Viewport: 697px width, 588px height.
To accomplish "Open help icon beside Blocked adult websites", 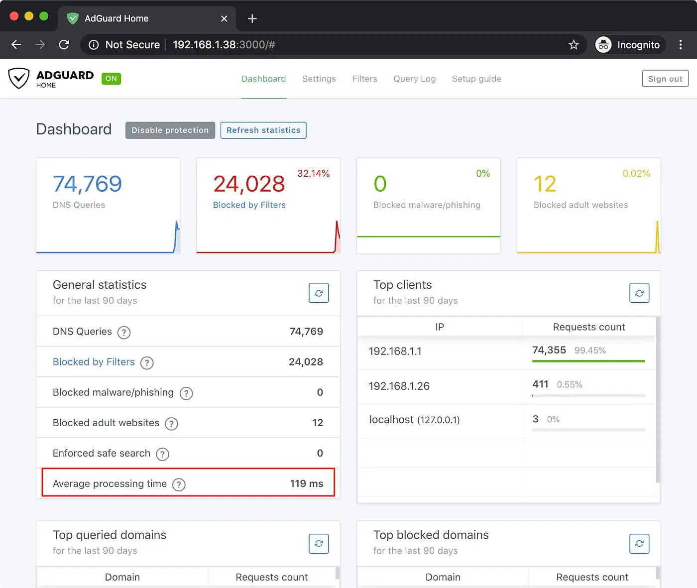I will pyautogui.click(x=171, y=424).
